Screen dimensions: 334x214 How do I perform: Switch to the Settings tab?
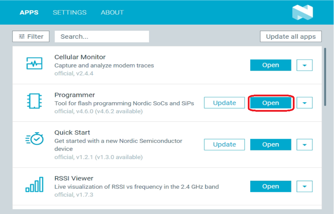point(69,12)
